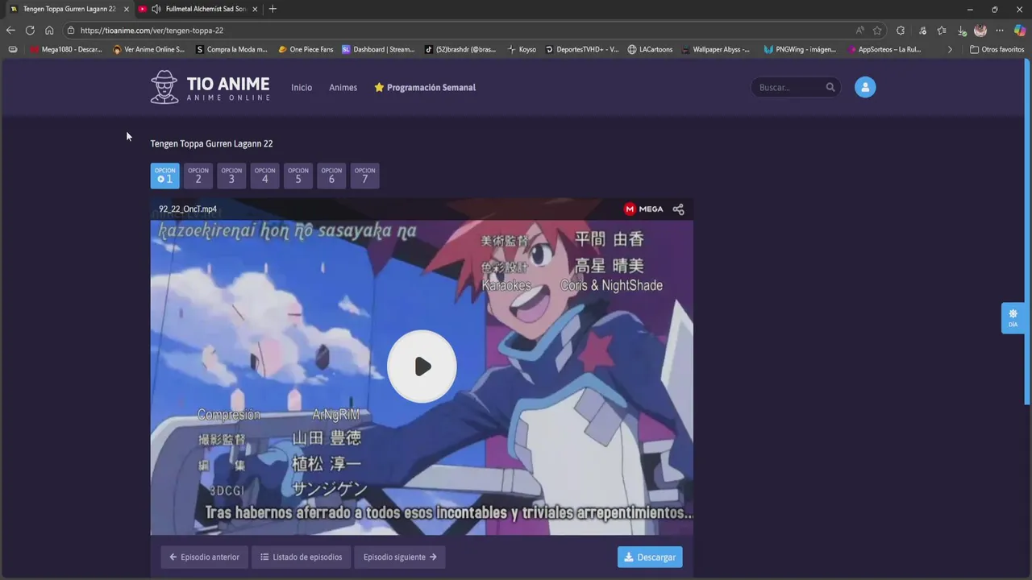Screen dimensions: 1032x580
Task: Open PNGWing bookmark
Action: (x=800, y=49)
